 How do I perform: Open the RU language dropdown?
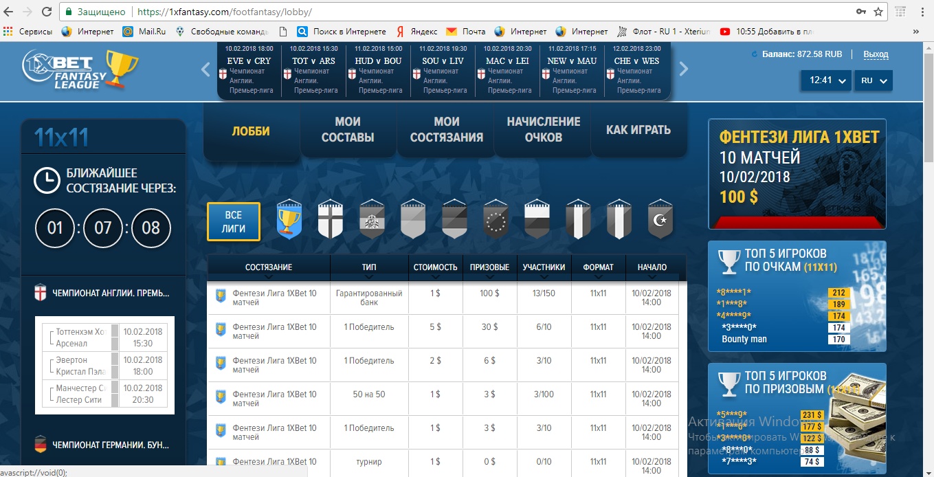(x=874, y=80)
